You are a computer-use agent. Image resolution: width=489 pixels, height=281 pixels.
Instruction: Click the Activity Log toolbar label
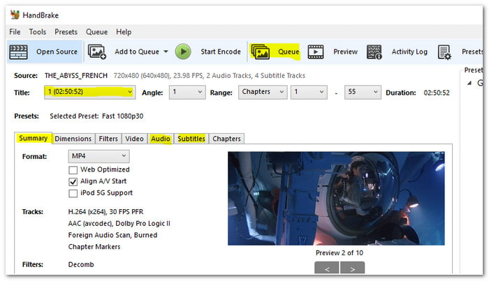click(409, 52)
